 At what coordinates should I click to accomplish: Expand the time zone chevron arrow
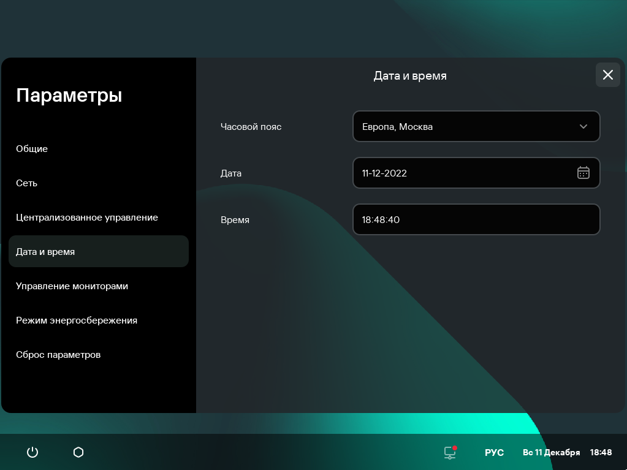point(583,126)
